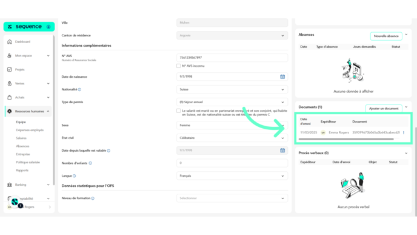Click the Nombre d'enfants field
Viewport: 417px width, 235px height.
click(232, 163)
